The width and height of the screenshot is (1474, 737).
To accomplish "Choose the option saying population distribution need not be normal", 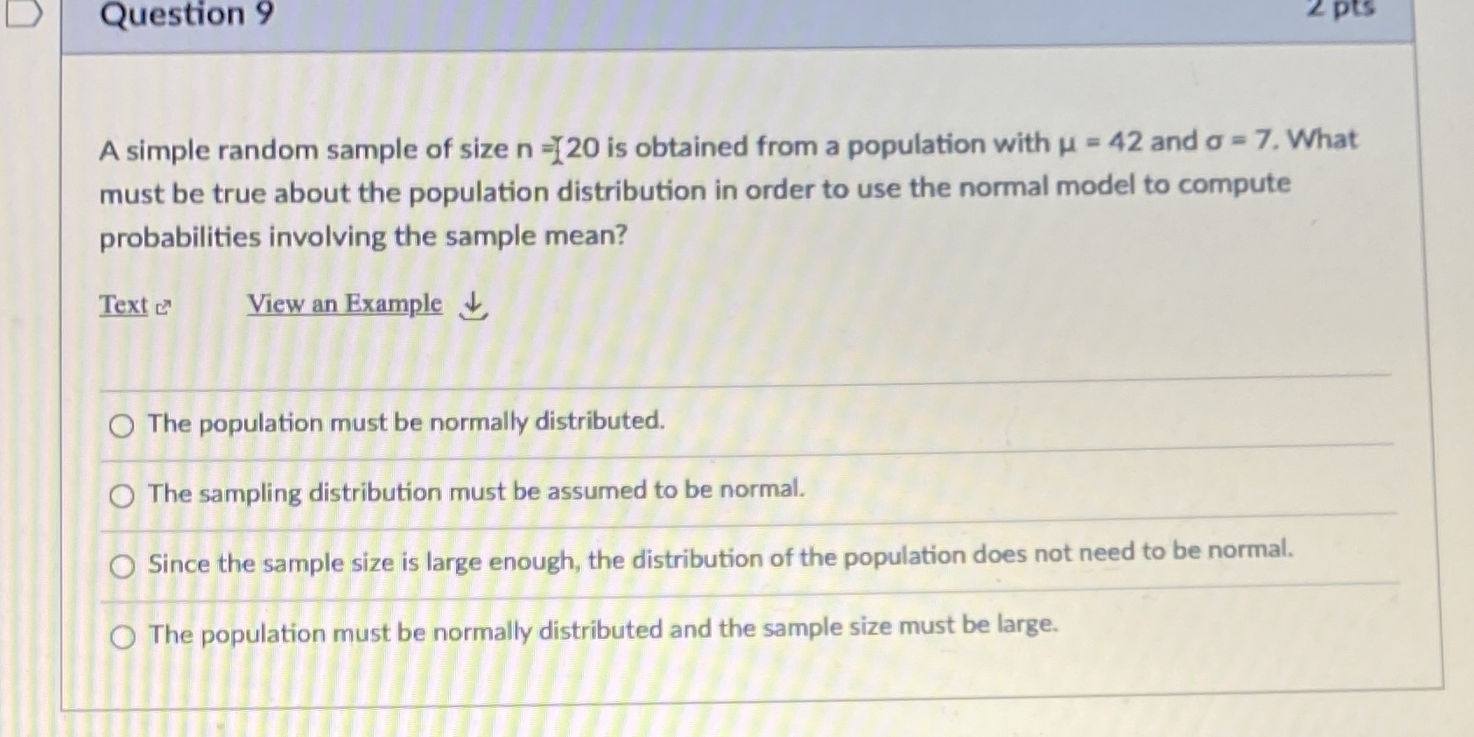I will point(122,566).
